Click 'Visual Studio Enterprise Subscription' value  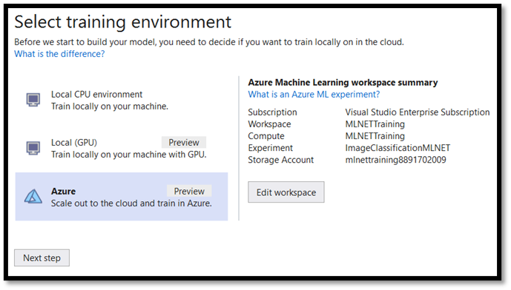418,112
